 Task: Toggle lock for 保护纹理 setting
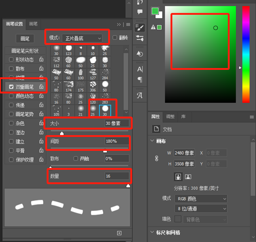click(x=41, y=159)
